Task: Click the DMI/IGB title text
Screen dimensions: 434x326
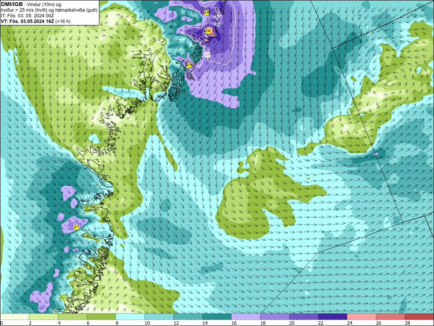Action: pyautogui.click(x=12, y=4)
